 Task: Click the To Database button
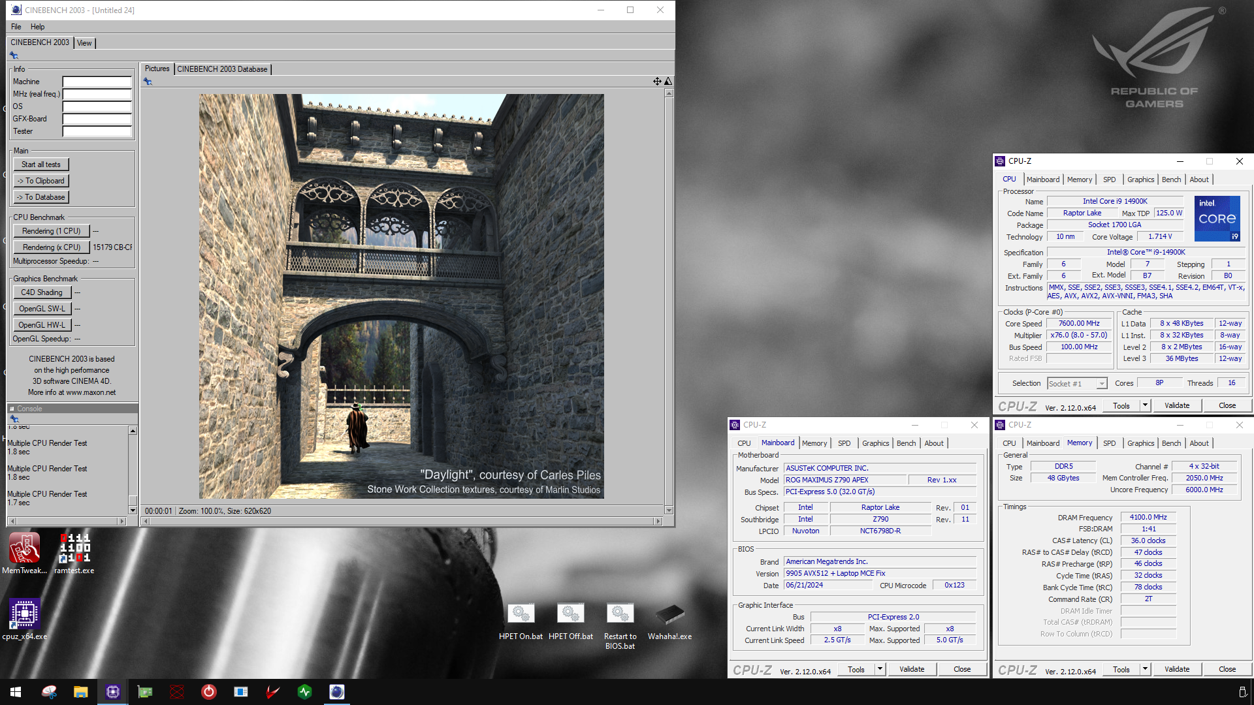click(x=40, y=197)
